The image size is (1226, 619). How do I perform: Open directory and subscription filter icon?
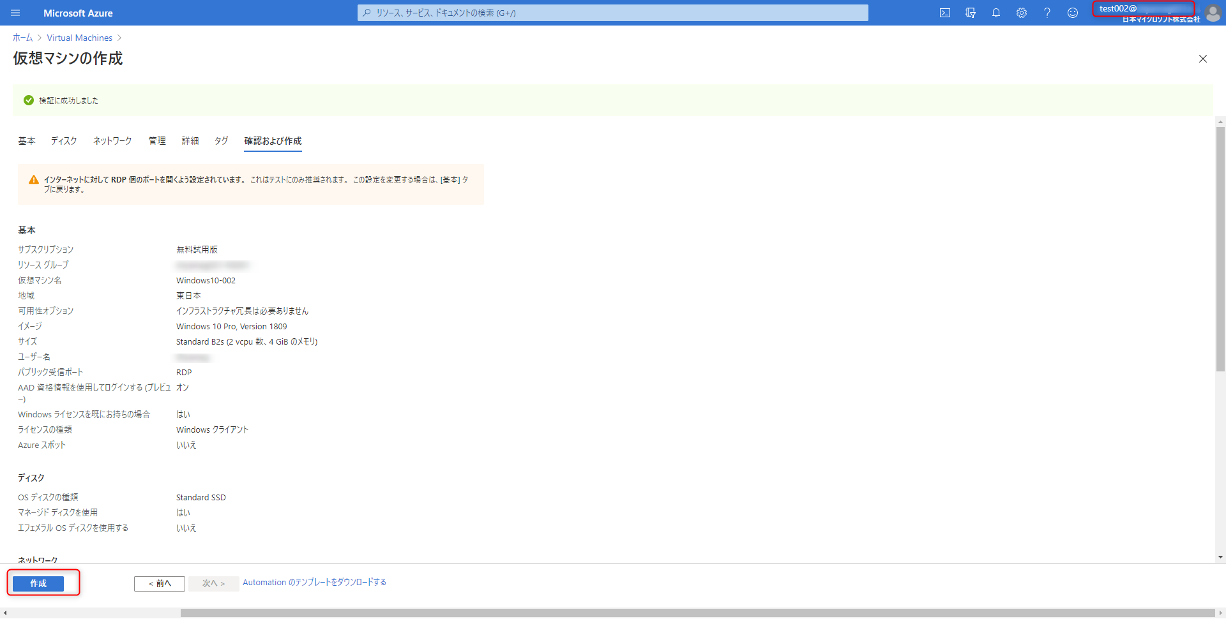pyautogui.click(x=971, y=13)
